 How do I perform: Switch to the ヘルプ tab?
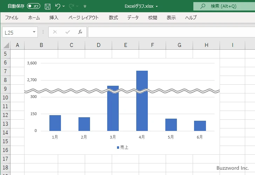click(x=191, y=17)
